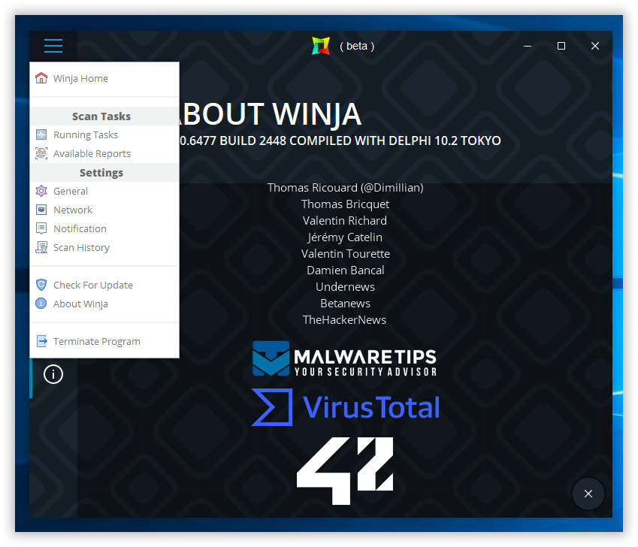
Task: Click the Valentin Tourette credit
Action: point(346,254)
